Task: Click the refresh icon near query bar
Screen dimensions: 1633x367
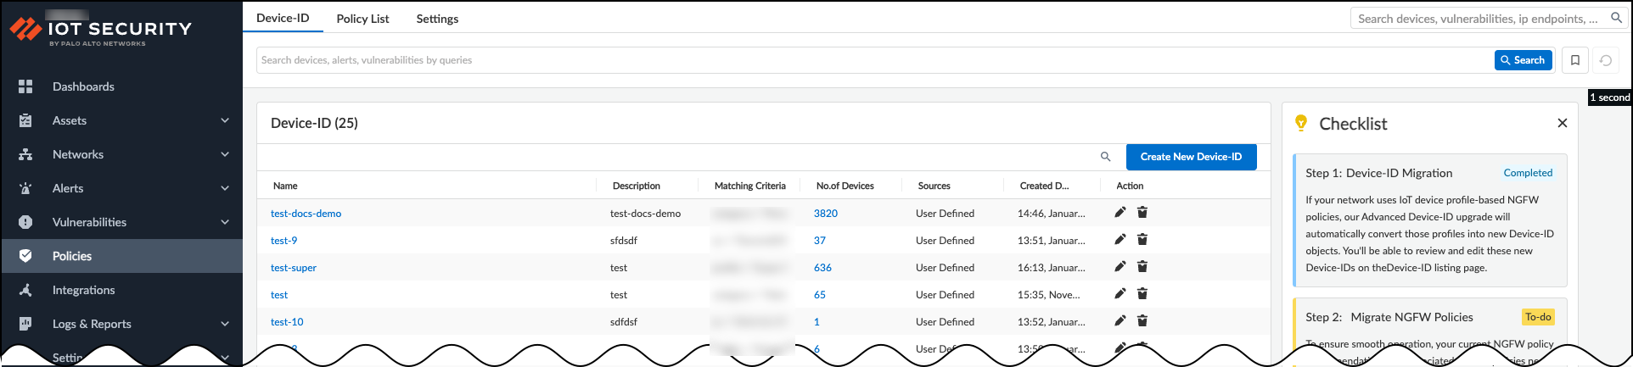Action: coord(1606,60)
